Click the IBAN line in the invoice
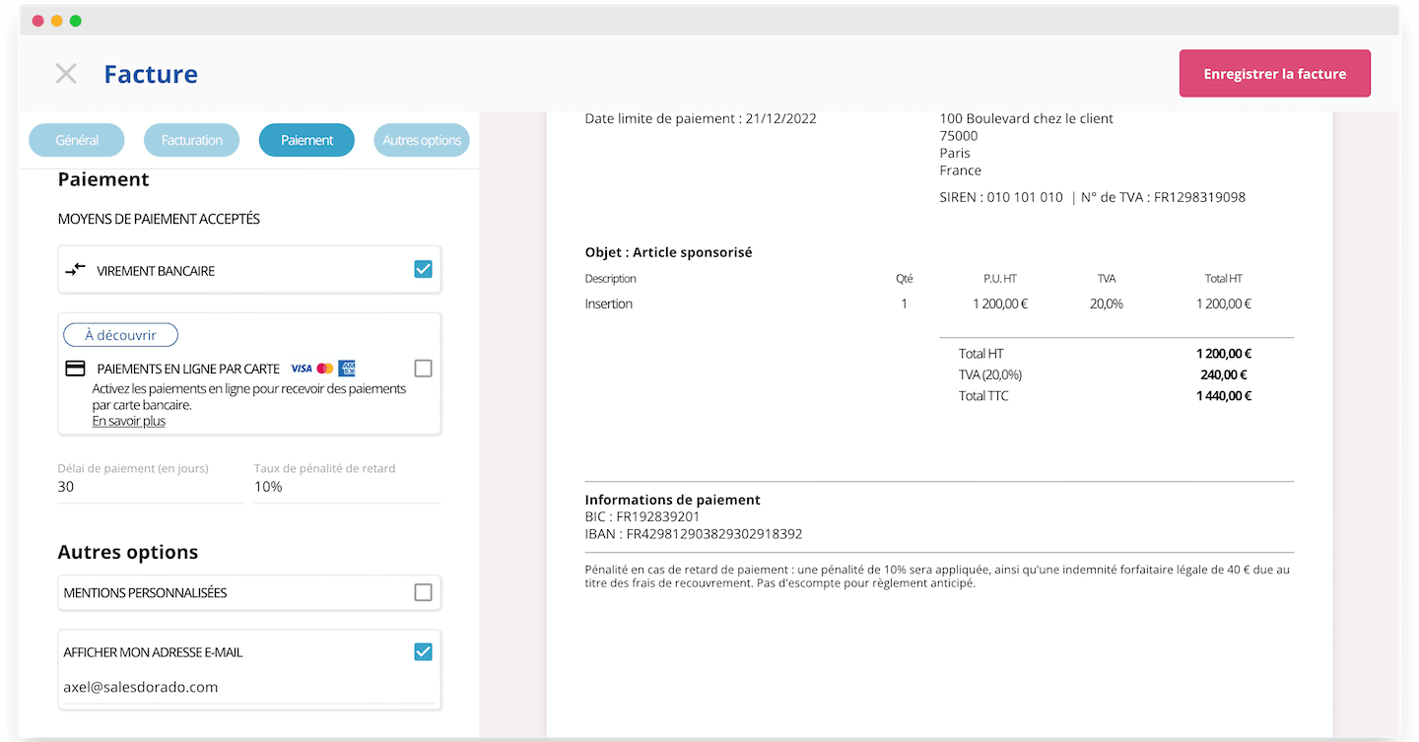Screen dimensions: 1419x742 pyautogui.click(x=694, y=534)
